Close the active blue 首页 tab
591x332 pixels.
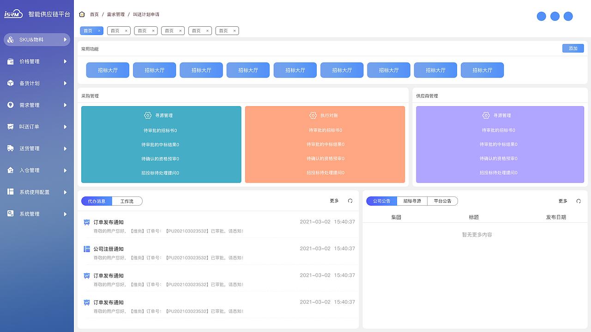(99, 31)
